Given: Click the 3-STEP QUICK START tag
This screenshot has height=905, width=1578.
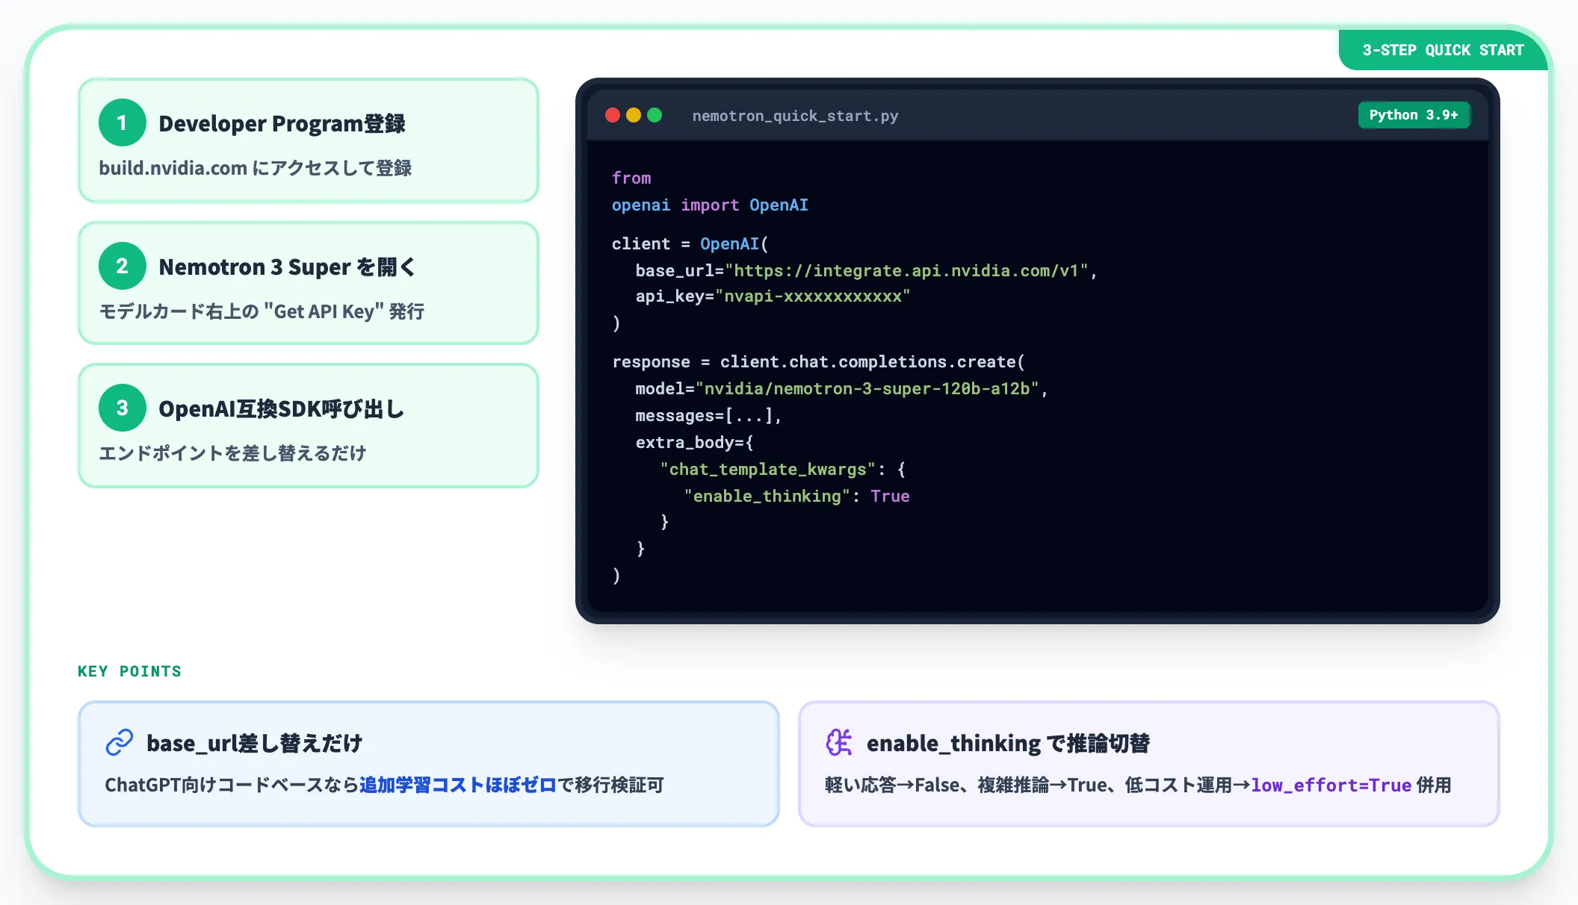Looking at the screenshot, I should pos(1443,50).
